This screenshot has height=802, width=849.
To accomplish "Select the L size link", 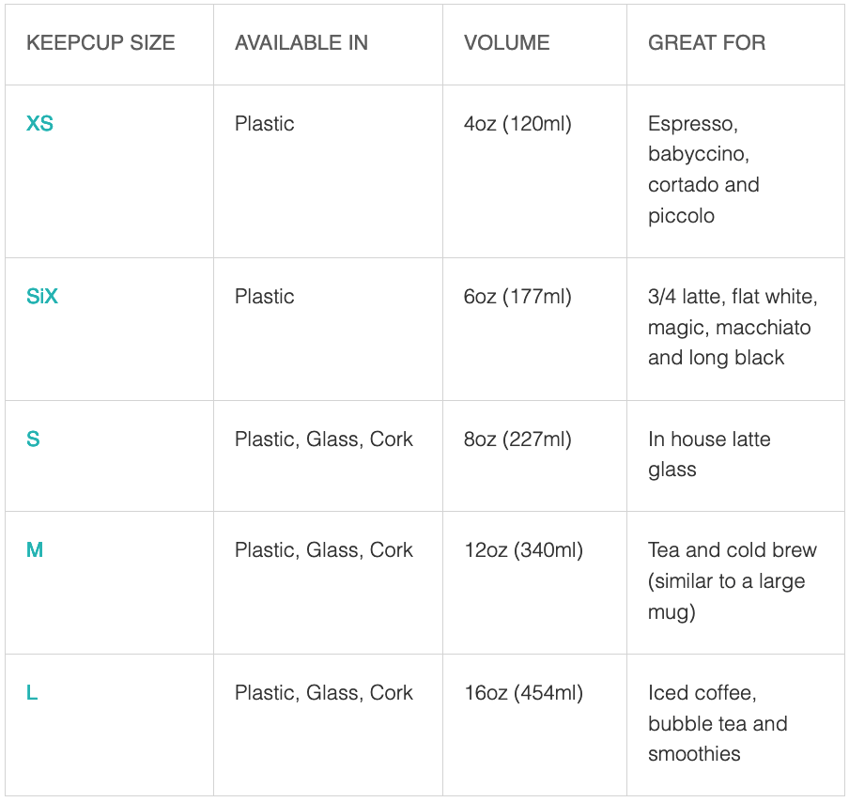I will point(32,693).
